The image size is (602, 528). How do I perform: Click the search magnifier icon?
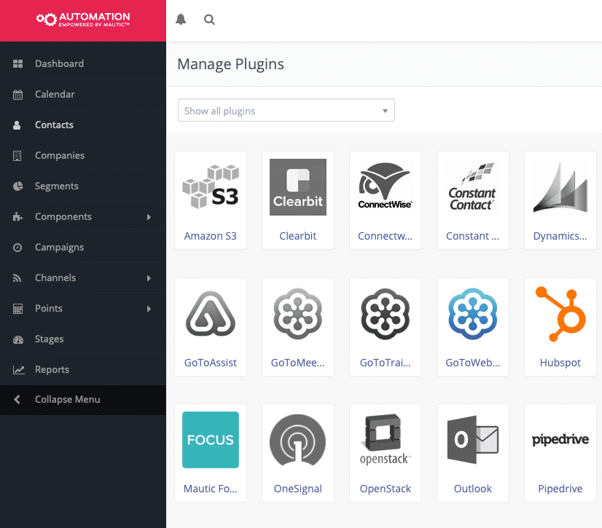click(209, 20)
